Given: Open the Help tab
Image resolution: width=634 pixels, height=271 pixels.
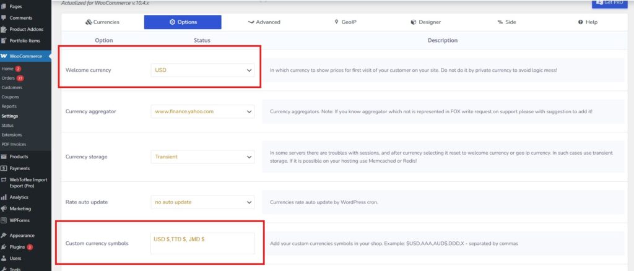Looking at the screenshot, I should [x=588, y=22].
